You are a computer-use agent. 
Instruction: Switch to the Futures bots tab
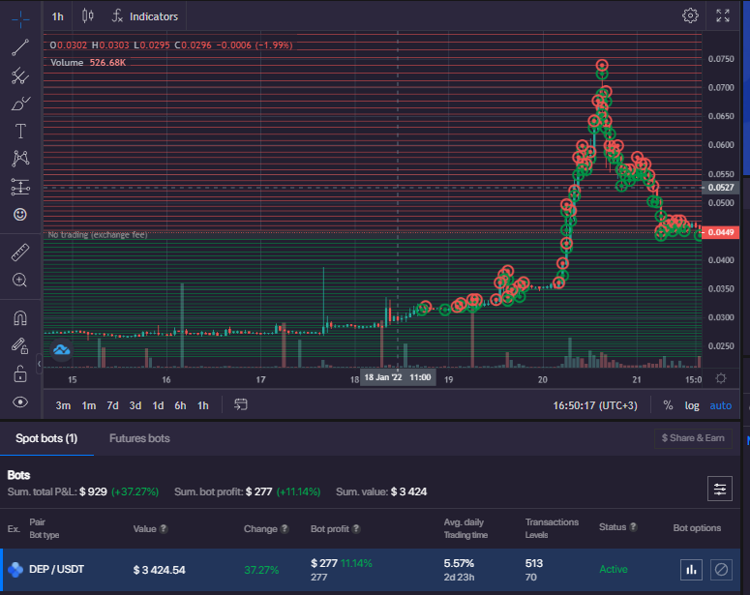[139, 438]
